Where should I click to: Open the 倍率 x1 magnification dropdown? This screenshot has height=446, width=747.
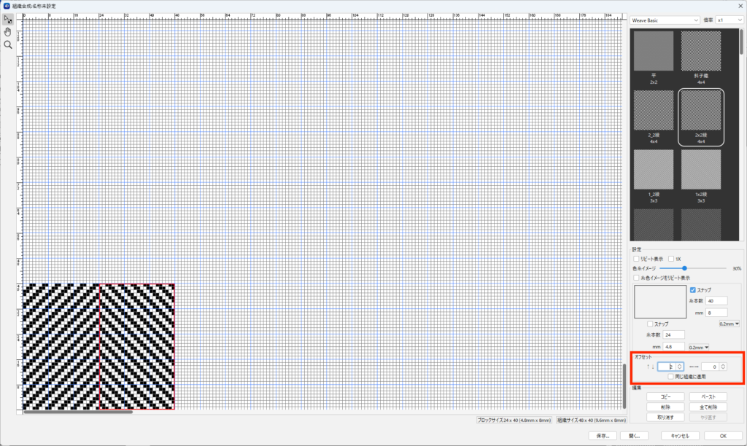(729, 20)
